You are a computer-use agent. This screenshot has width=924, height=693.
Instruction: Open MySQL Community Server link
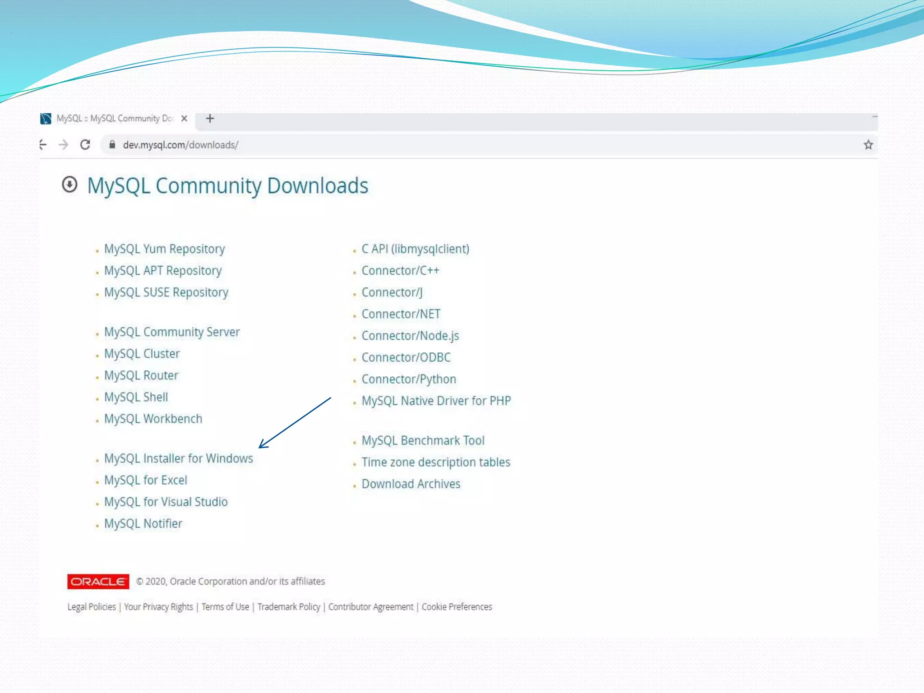coord(172,332)
